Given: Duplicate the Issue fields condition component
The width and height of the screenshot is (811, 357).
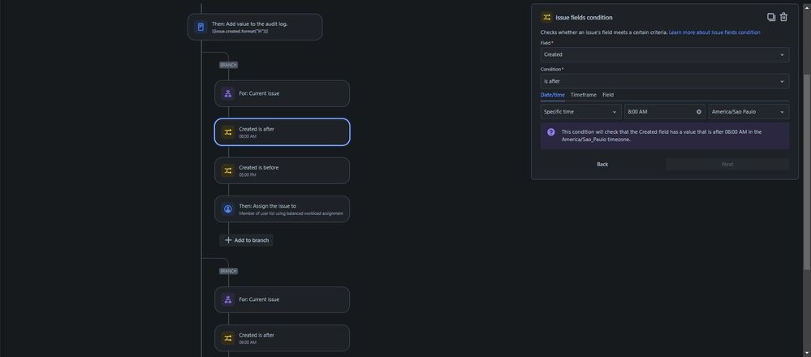Looking at the screenshot, I should [x=771, y=17].
